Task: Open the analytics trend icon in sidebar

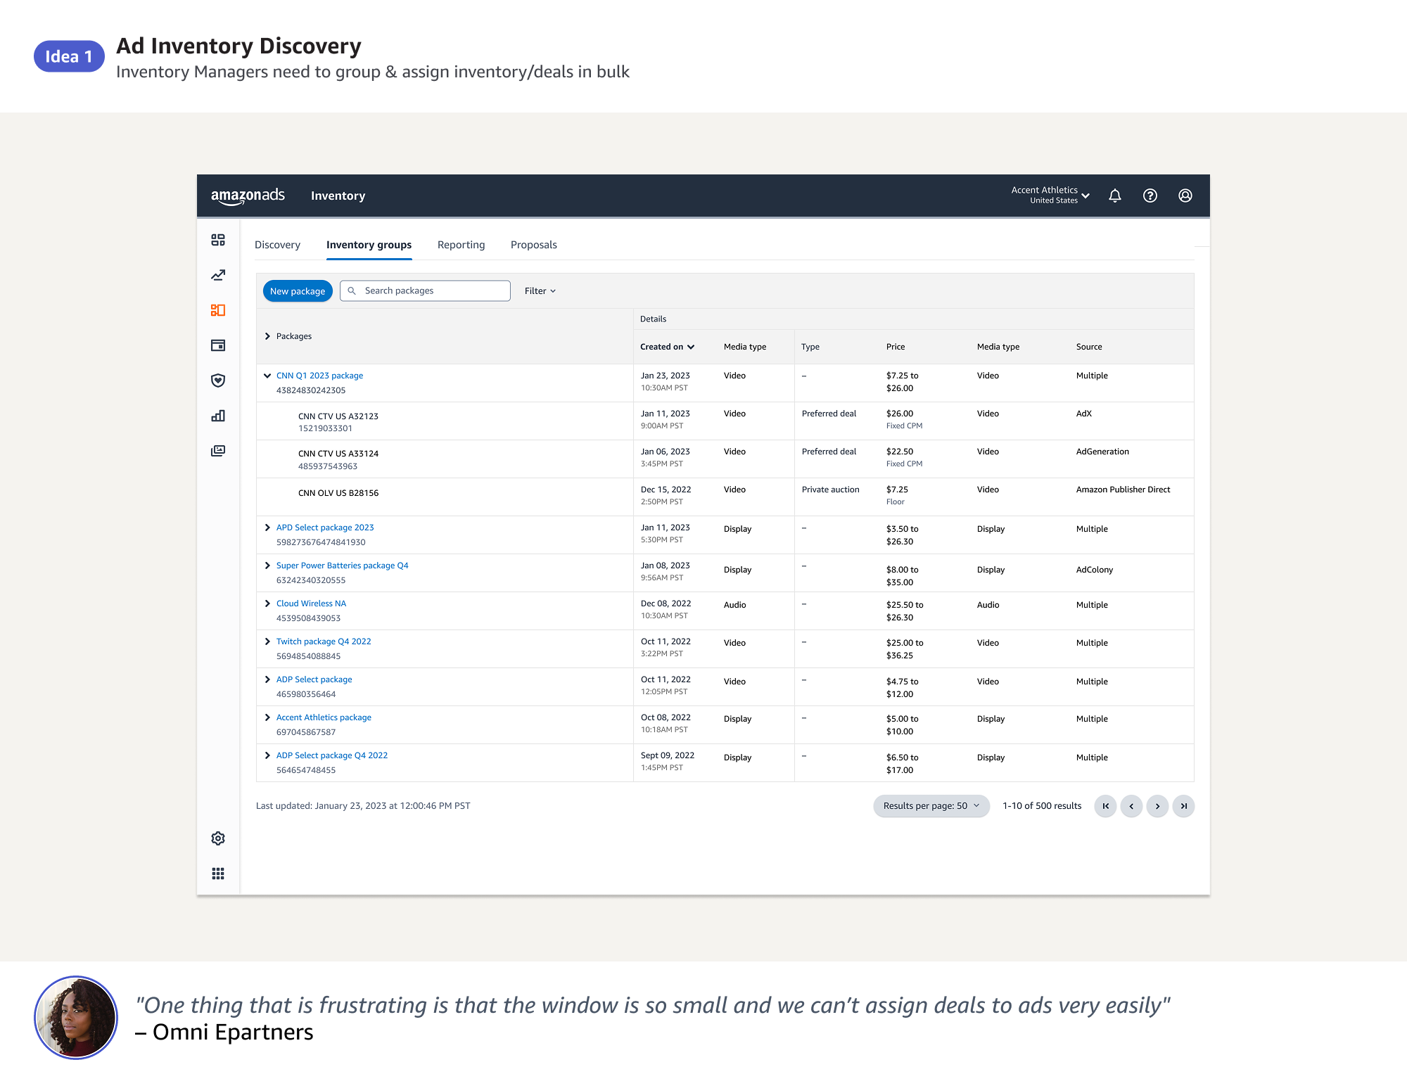Action: tap(218, 275)
